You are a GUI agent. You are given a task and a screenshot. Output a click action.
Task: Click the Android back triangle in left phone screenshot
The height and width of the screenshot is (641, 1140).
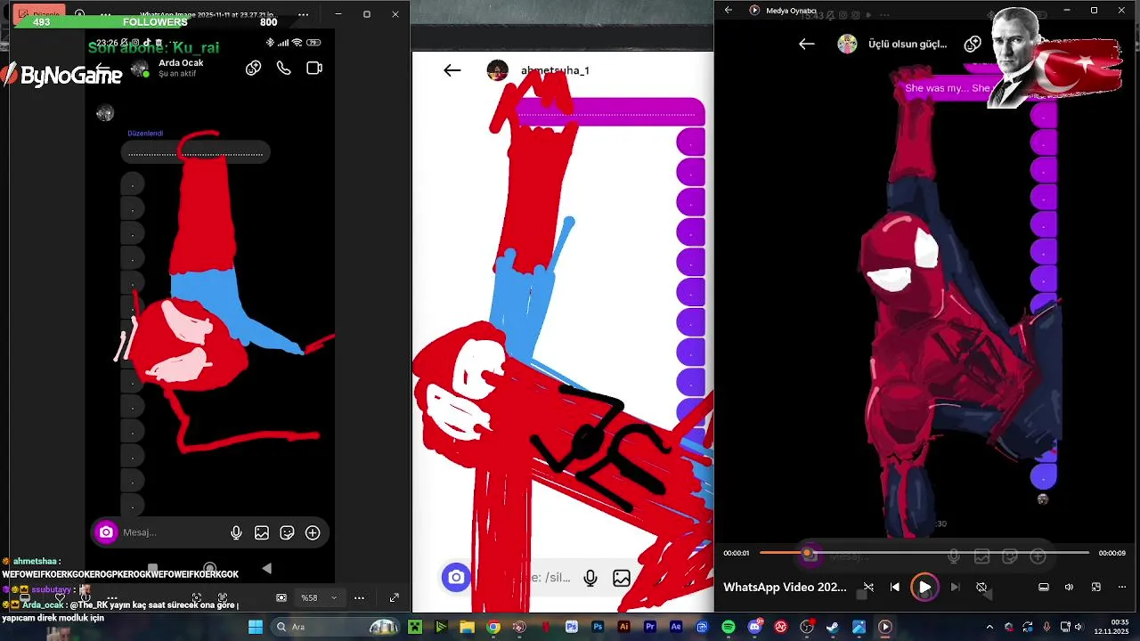[266, 568]
